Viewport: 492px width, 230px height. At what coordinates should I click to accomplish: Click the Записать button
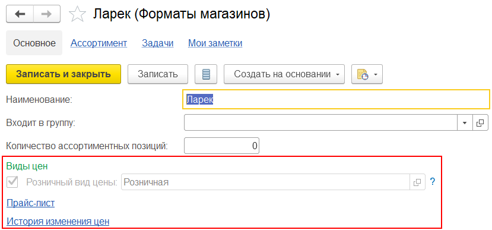point(158,74)
